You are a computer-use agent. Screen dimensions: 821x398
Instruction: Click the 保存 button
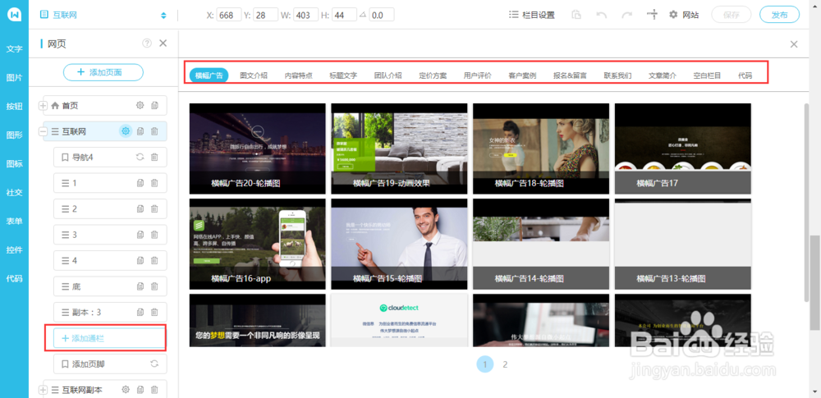[x=732, y=15]
